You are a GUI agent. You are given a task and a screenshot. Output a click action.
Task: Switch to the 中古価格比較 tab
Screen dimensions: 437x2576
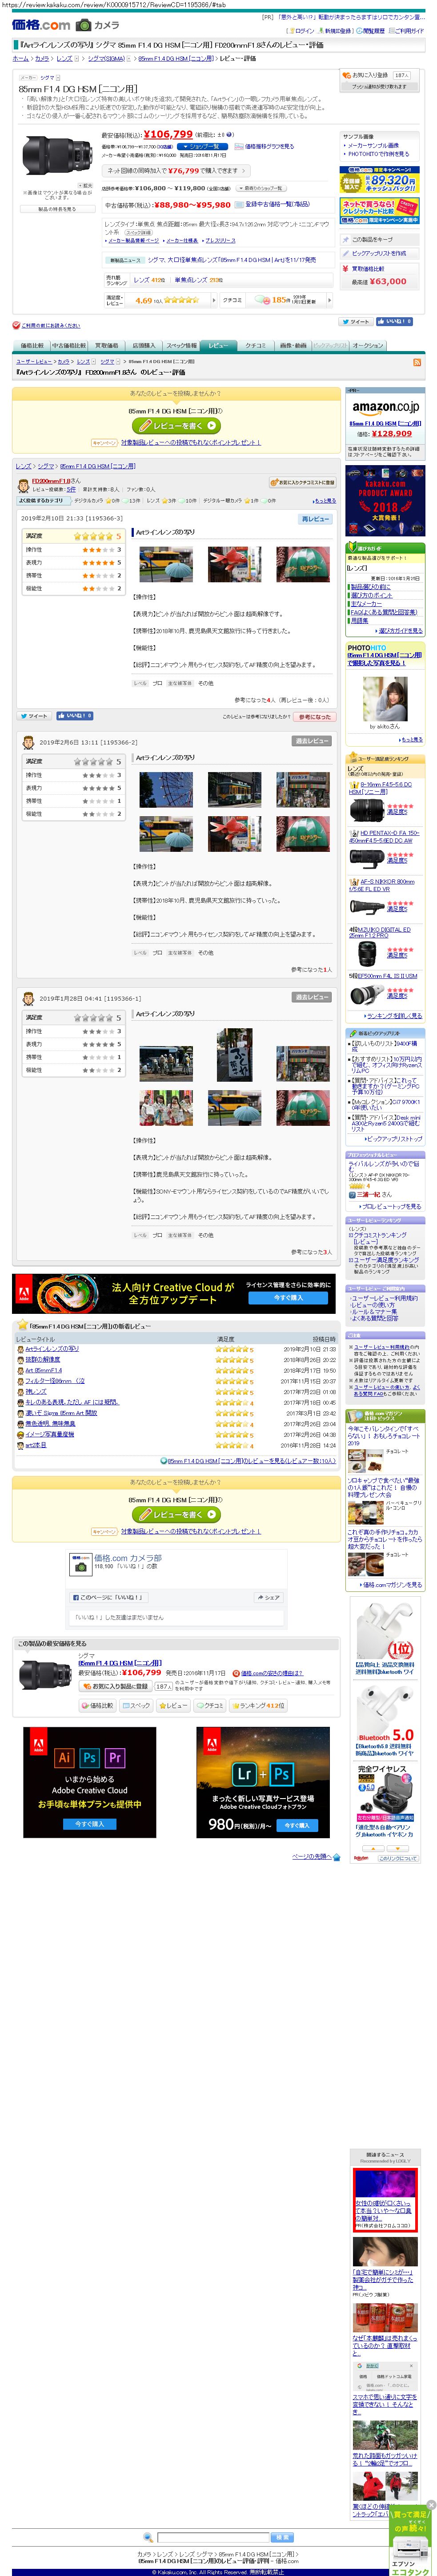pos(70,346)
